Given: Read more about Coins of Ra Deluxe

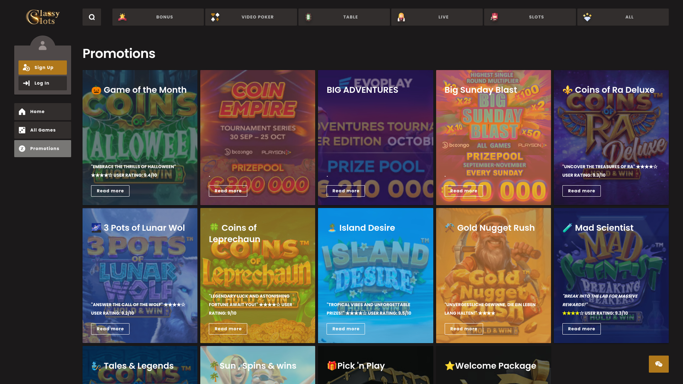Looking at the screenshot, I should coord(581,191).
